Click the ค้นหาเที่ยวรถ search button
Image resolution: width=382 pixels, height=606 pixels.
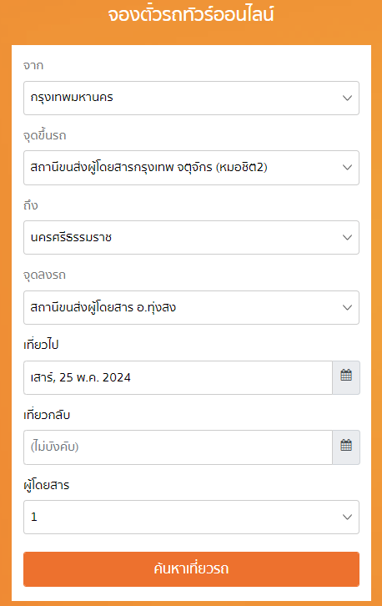[191, 569]
